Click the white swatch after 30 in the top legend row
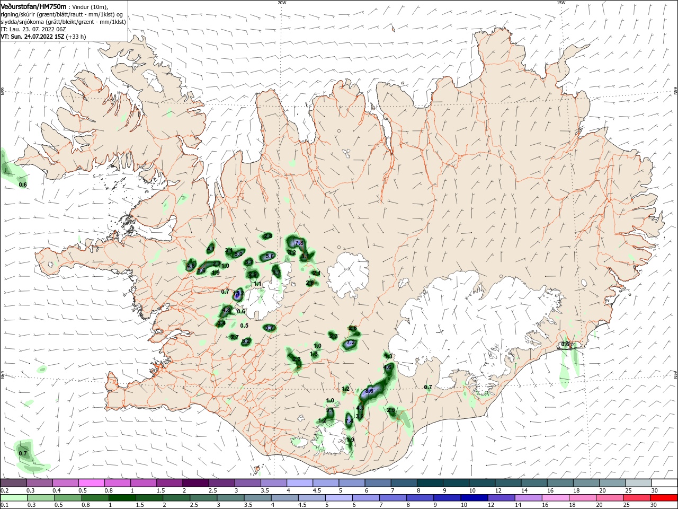The height and width of the screenshot is (509, 678). [664, 482]
